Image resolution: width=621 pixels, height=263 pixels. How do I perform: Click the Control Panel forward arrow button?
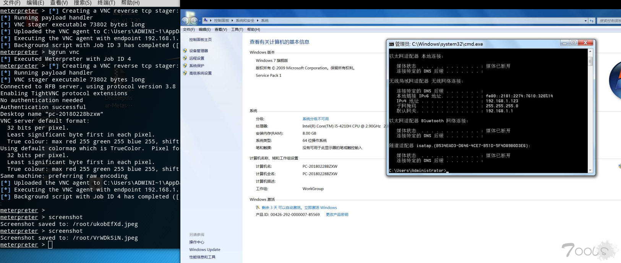point(194,21)
